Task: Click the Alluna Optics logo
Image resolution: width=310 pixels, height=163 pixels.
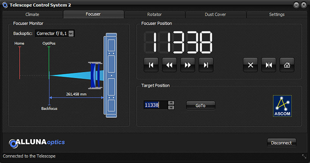Action: 37,143
